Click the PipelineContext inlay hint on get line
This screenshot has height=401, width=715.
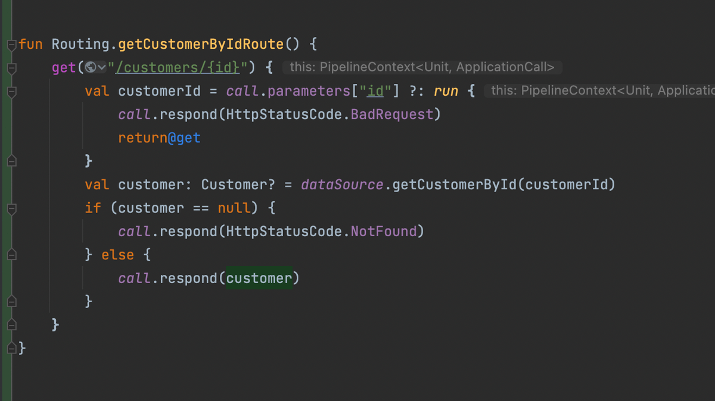[422, 68]
